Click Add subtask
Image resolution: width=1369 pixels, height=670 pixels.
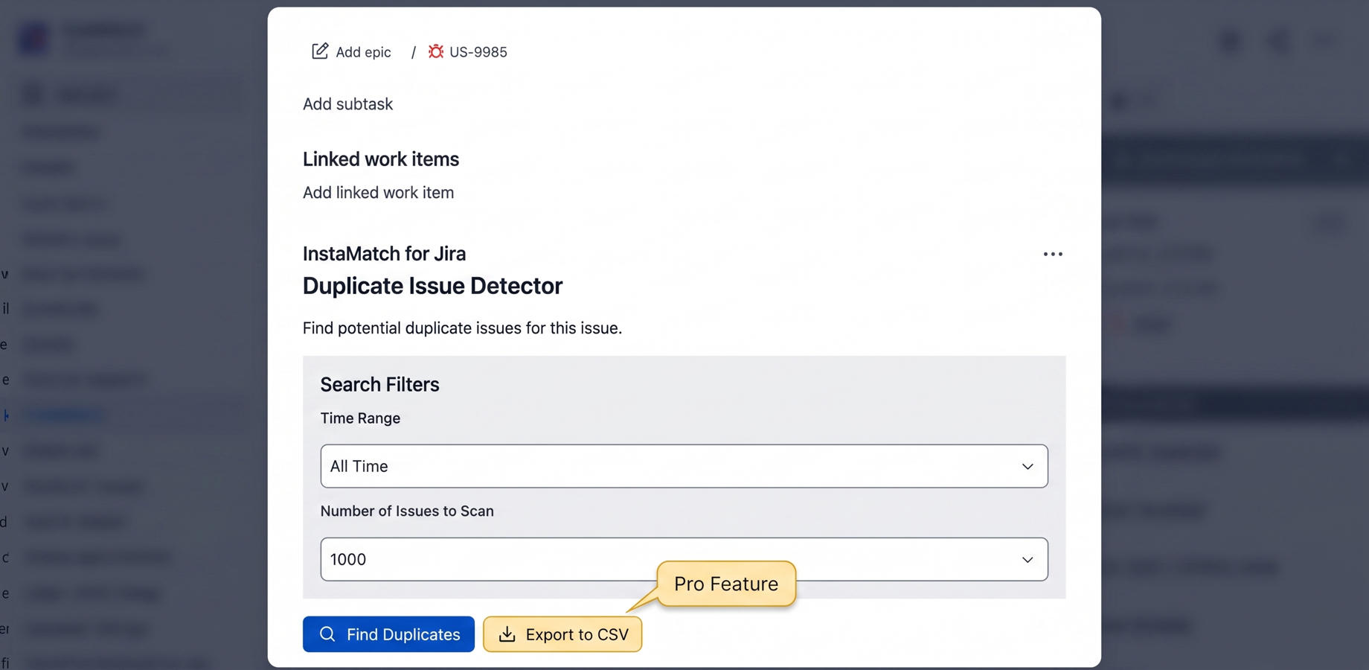point(347,104)
